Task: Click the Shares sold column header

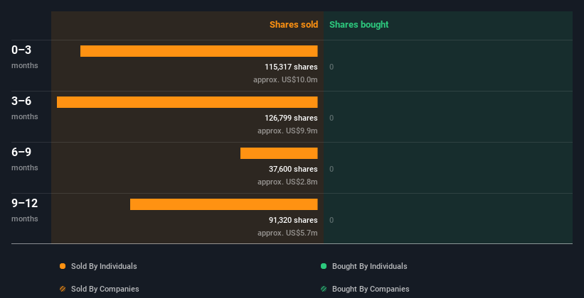Action: (294, 25)
